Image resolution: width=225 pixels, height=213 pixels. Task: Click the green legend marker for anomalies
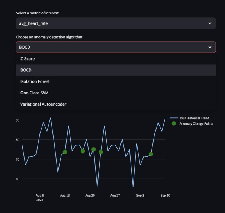click(174, 123)
